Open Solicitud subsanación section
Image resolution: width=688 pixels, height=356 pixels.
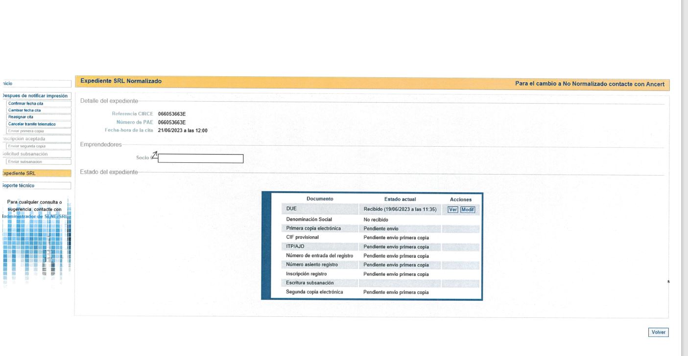pos(35,154)
